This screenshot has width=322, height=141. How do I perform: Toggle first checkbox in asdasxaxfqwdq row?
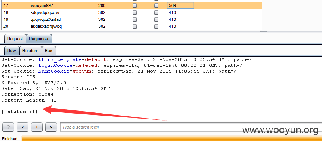[134, 26]
